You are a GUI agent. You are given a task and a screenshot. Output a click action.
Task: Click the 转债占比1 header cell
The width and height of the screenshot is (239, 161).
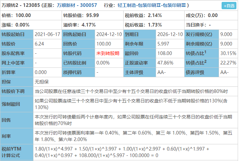pos(202,53)
